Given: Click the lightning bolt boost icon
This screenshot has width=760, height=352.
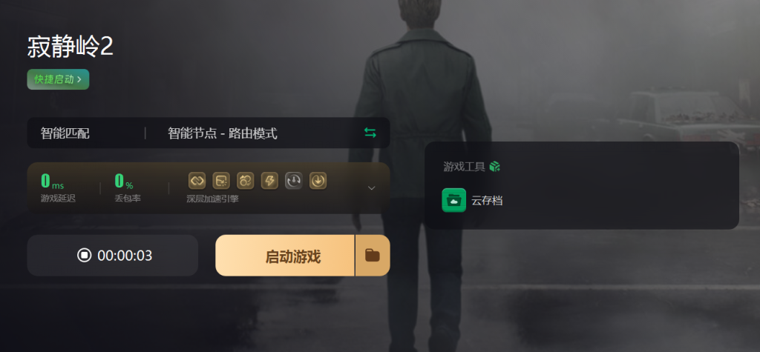Looking at the screenshot, I should coord(269,181).
